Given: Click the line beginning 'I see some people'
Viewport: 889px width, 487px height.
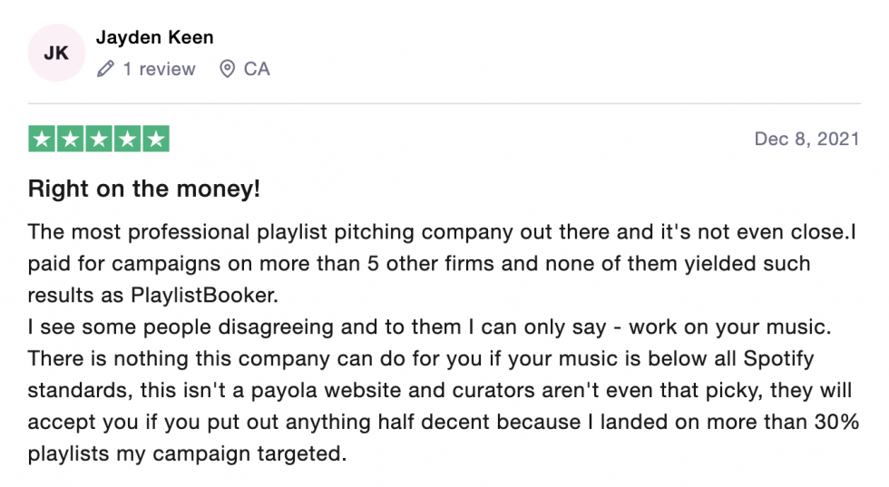Looking at the screenshot, I should pyautogui.click(x=429, y=327).
